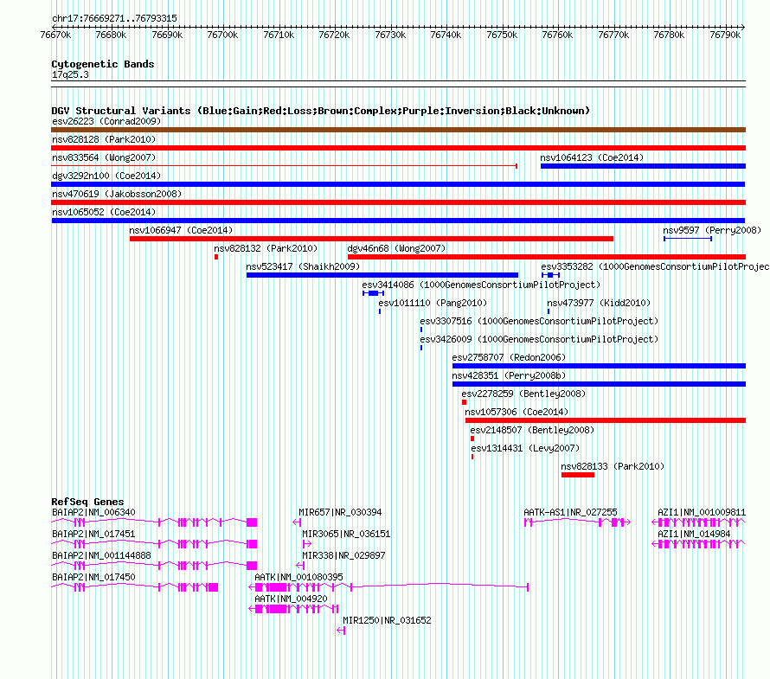Viewport: 770px width, 679px height.
Task: Click the 17q25.3 cytogenetic band label
Action: coord(70,74)
